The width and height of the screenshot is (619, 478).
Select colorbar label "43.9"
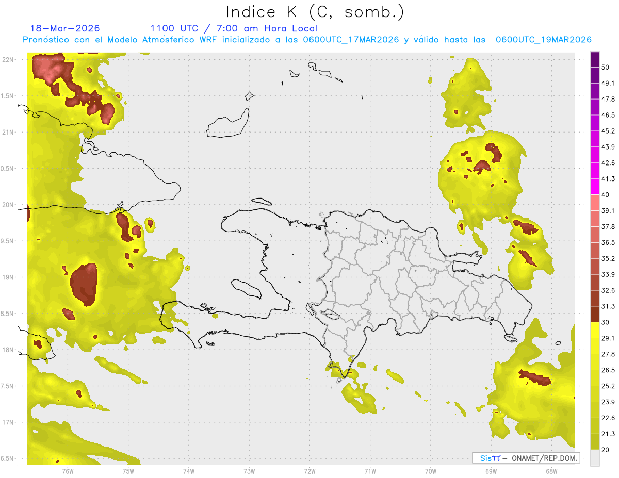pyautogui.click(x=609, y=147)
